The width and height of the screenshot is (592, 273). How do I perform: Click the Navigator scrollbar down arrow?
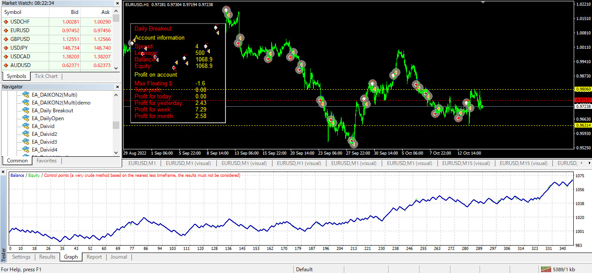116,153
